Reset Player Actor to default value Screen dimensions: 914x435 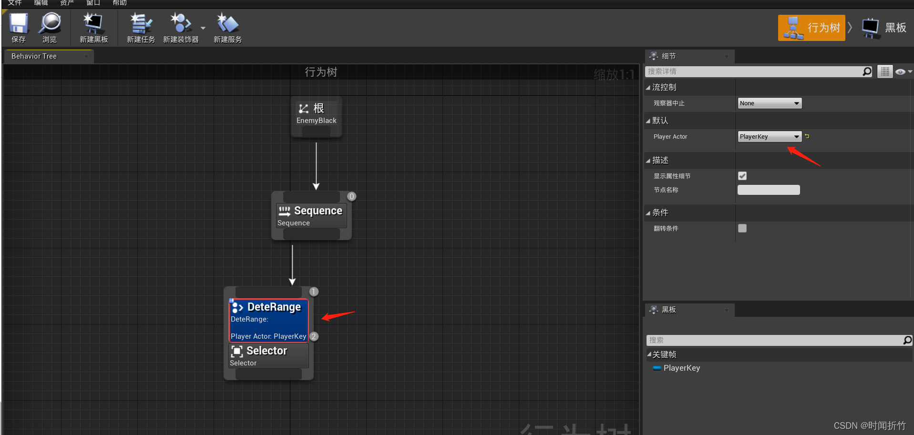[807, 136]
